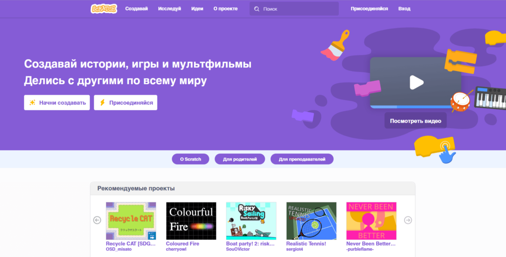Click the lightning bolt icon on Присоединяйся
506x257 pixels.
[102, 102]
